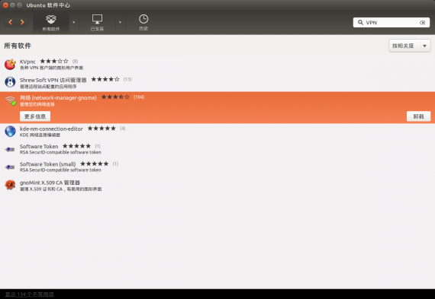
Task: Click the kde-nm-connection-editor globe icon
Action: coord(10,131)
